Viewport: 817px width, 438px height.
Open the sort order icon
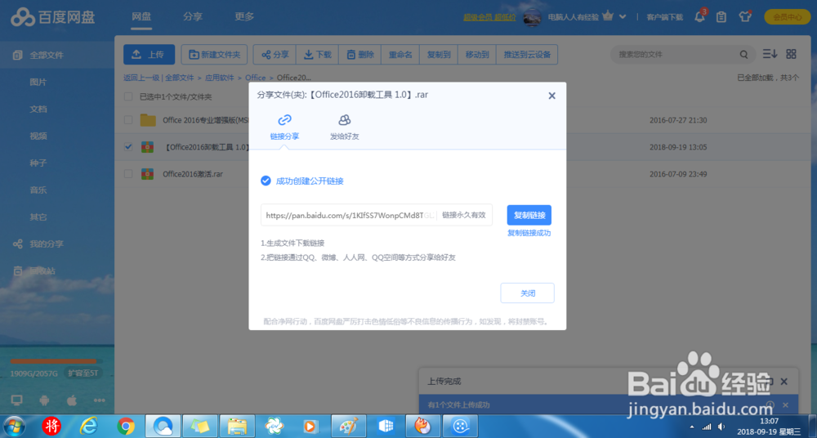coord(770,54)
